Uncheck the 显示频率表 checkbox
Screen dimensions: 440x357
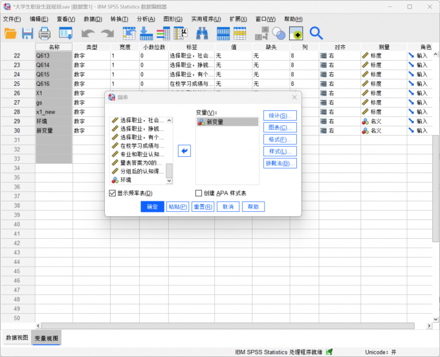click(113, 193)
